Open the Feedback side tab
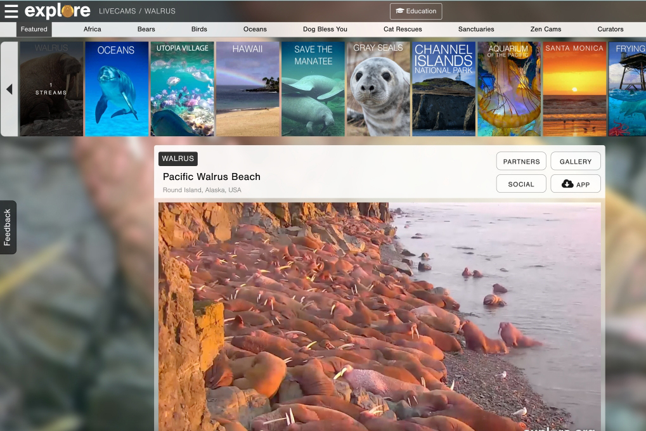 8,227
